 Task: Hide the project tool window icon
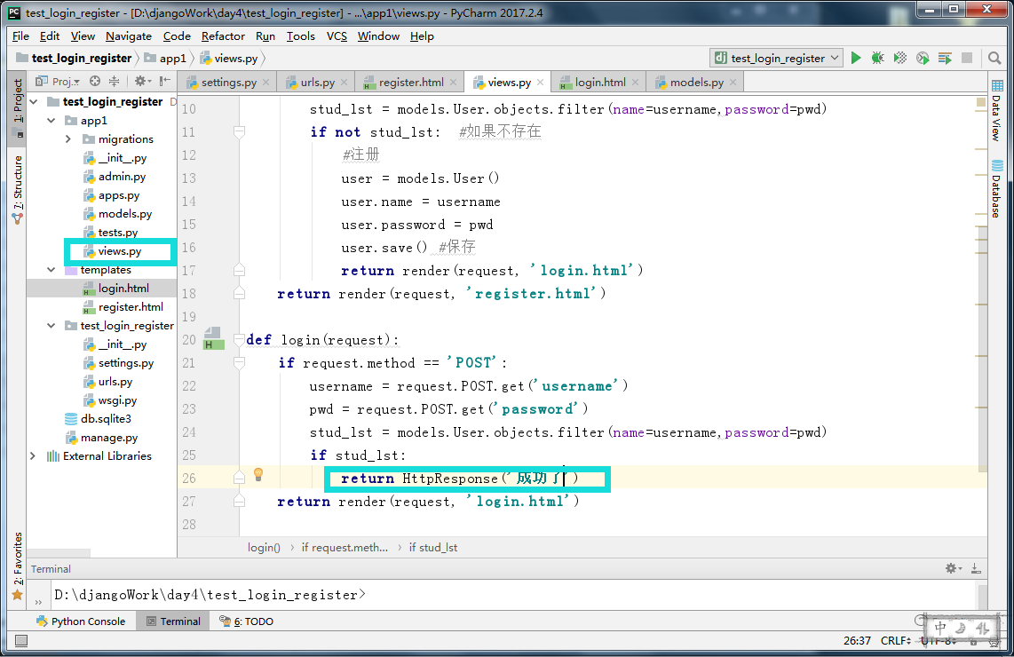pos(165,81)
